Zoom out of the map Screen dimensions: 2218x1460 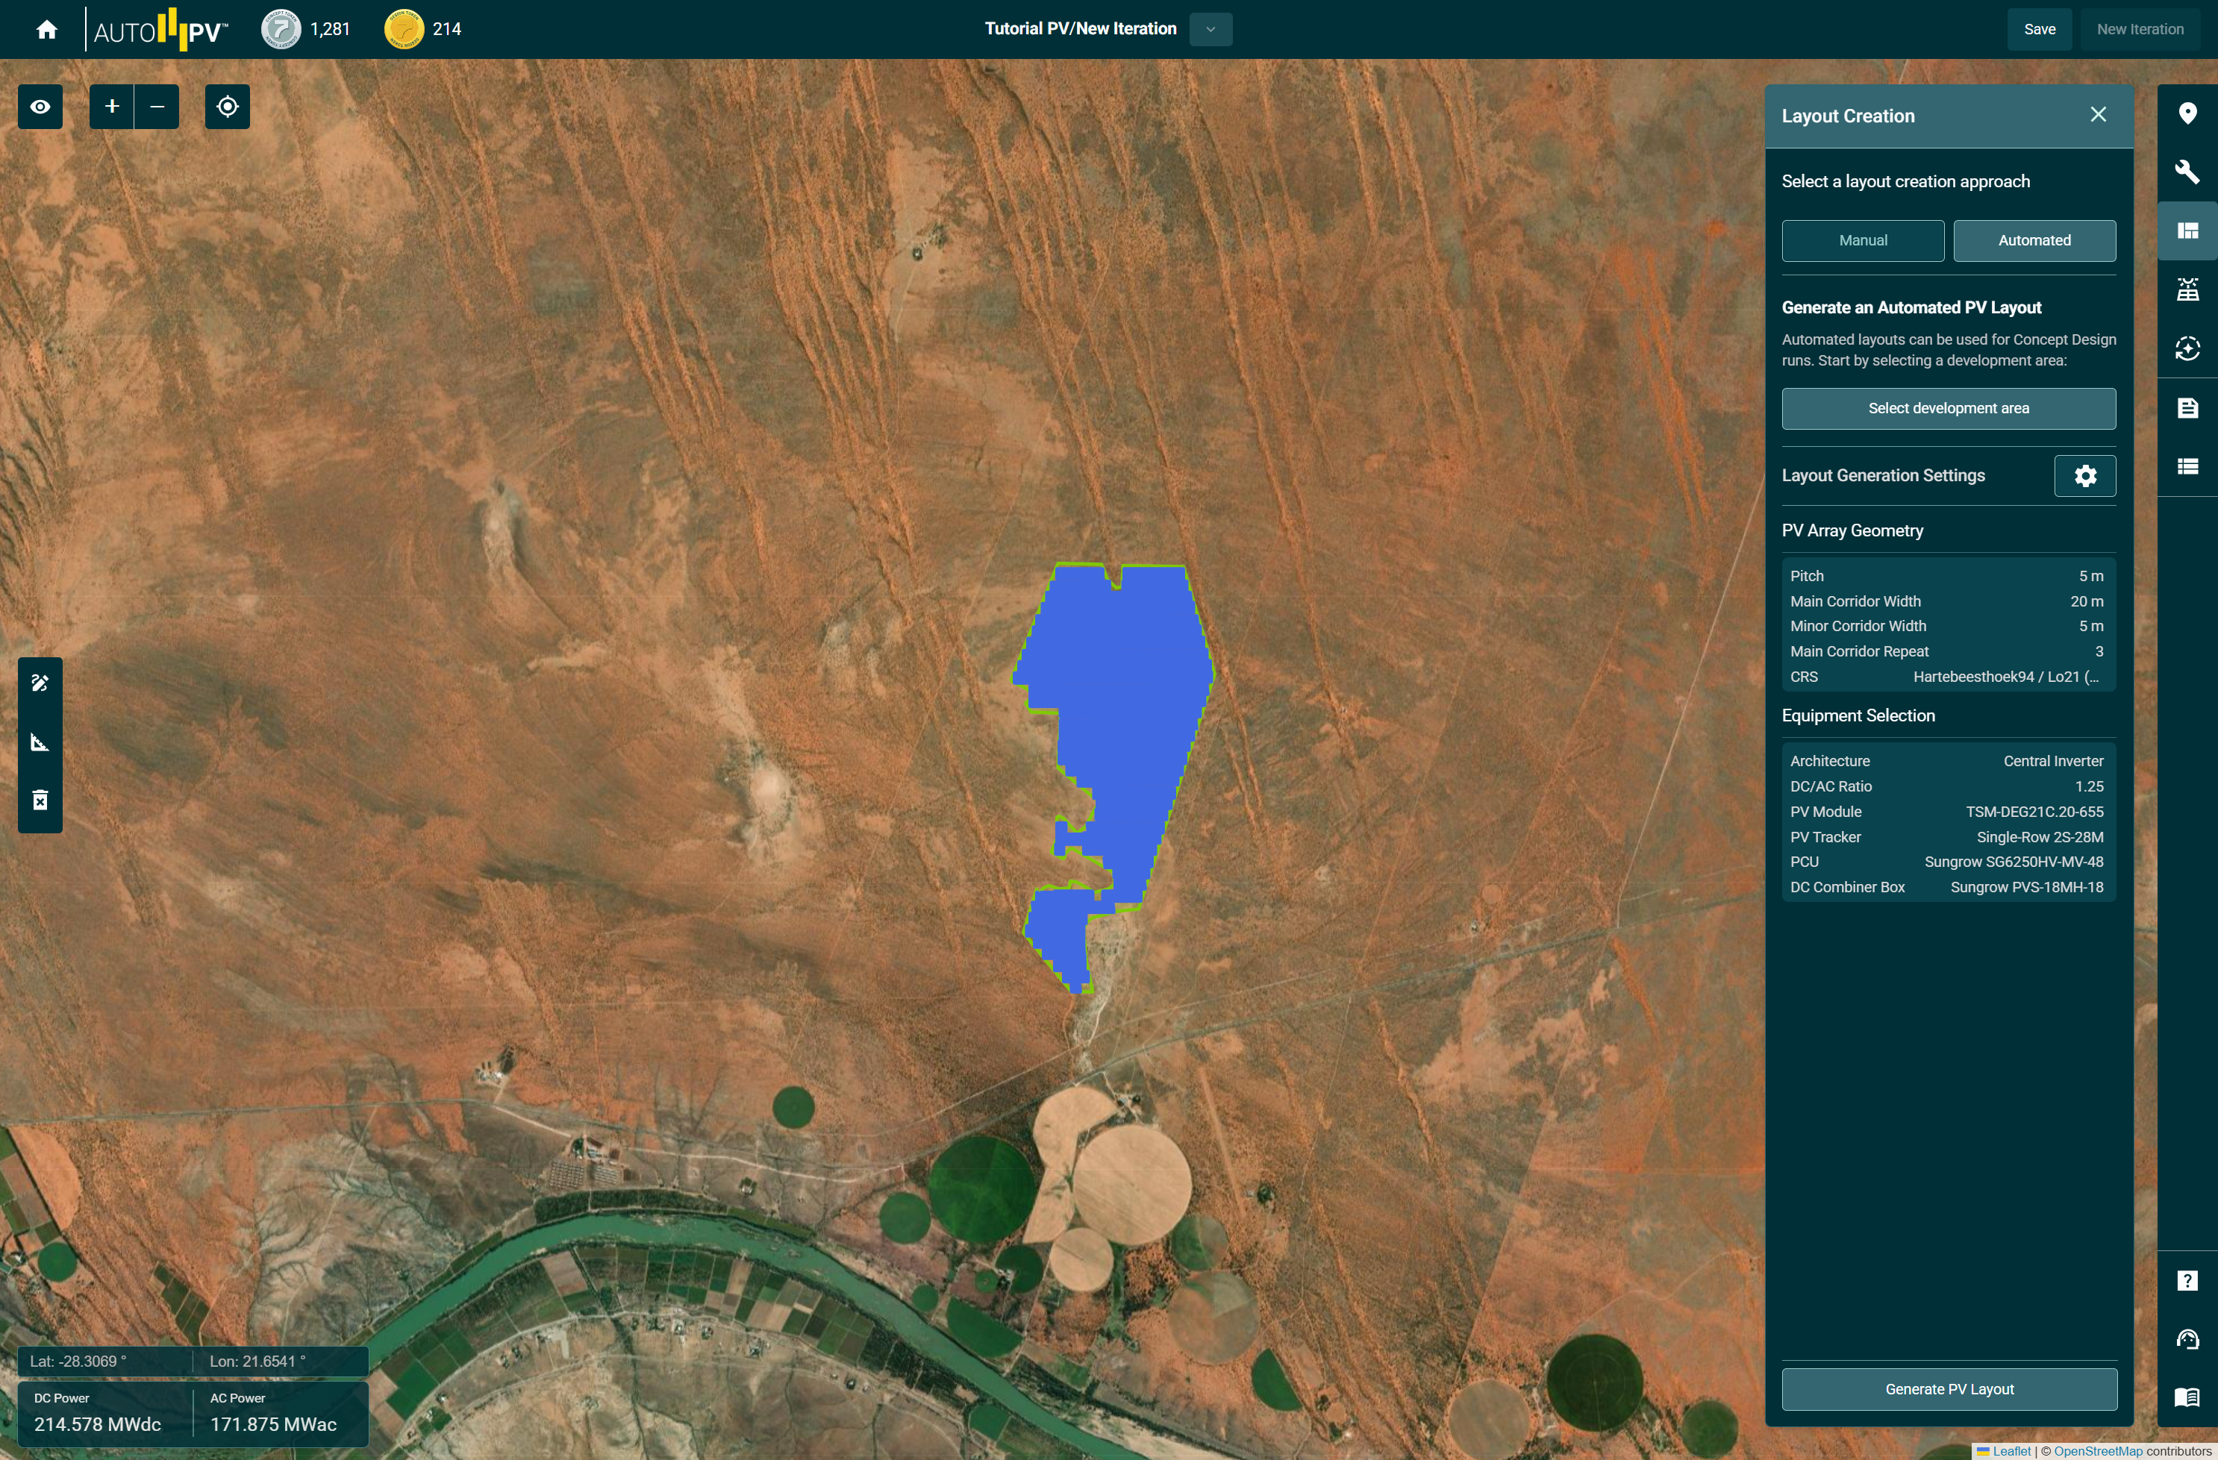click(157, 106)
